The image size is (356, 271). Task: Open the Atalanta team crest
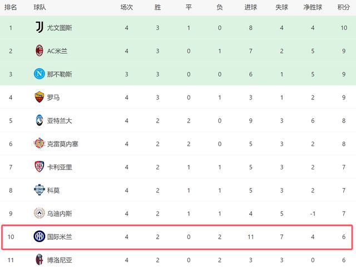click(x=38, y=121)
